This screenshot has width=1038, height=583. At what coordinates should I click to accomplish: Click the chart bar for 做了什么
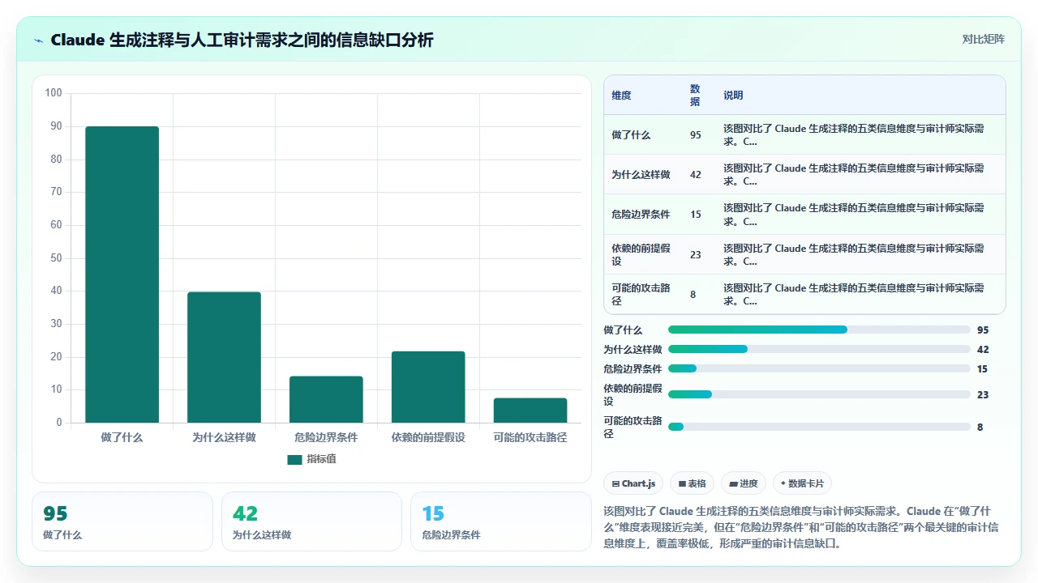[122, 274]
